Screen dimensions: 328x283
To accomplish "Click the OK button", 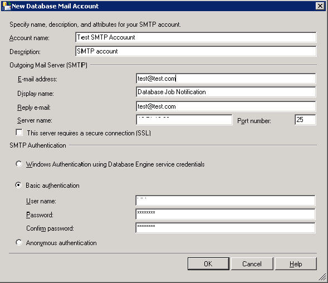I will [208, 264].
